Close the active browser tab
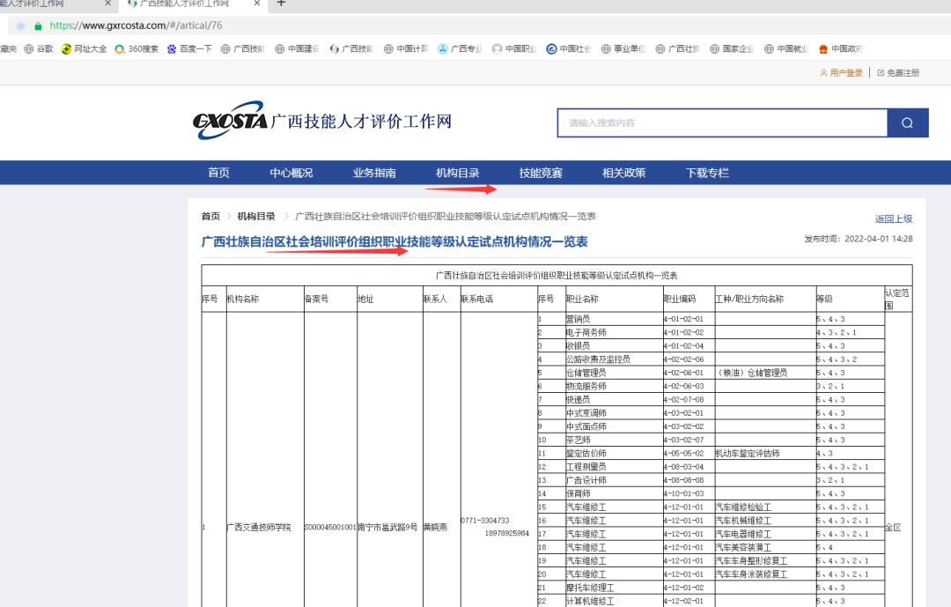 [x=257, y=4]
